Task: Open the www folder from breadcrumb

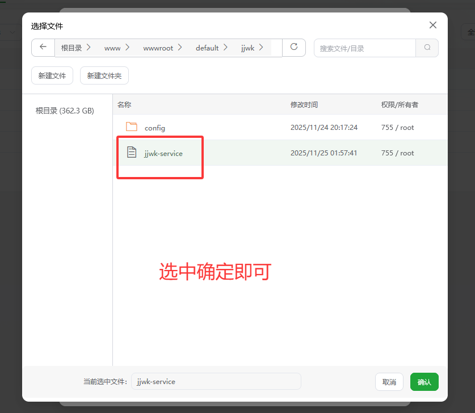Action: pos(113,48)
